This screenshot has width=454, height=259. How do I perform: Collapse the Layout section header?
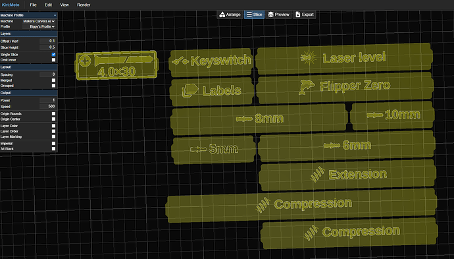[x=29, y=67]
